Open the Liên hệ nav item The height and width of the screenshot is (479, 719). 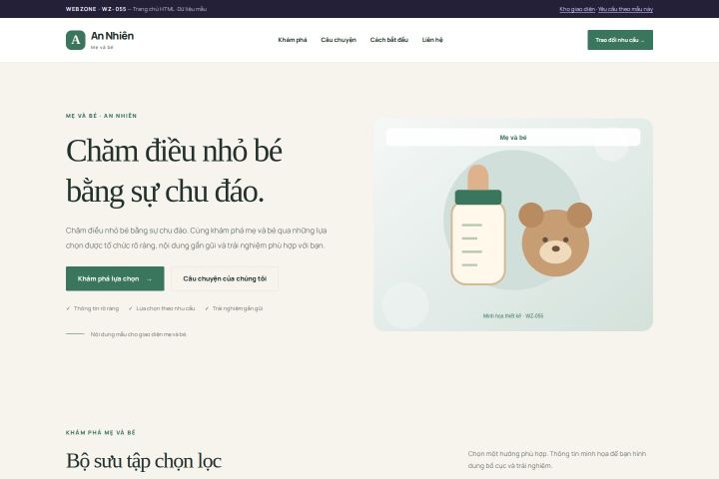432,40
